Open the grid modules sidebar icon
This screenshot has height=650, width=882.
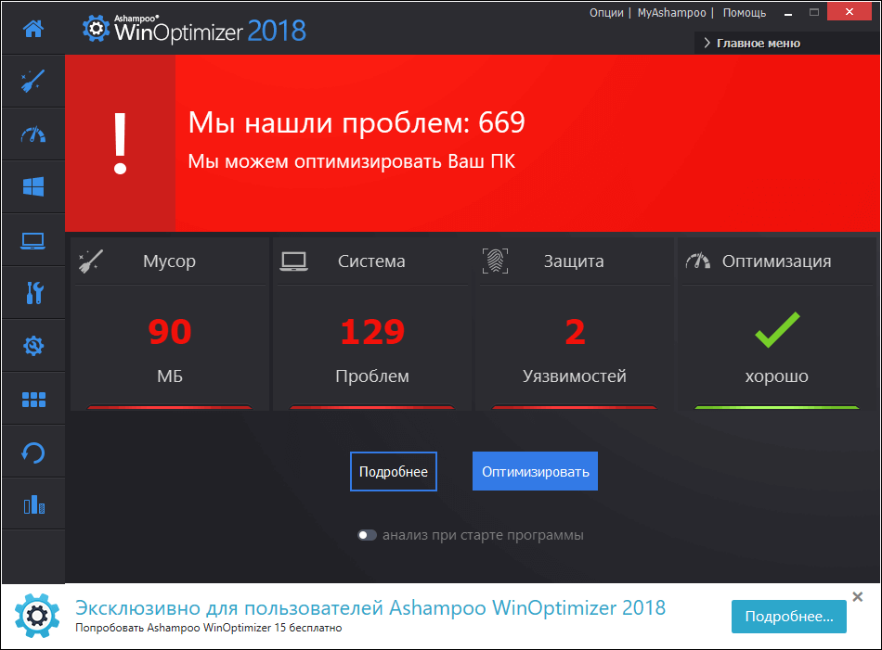coord(33,400)
